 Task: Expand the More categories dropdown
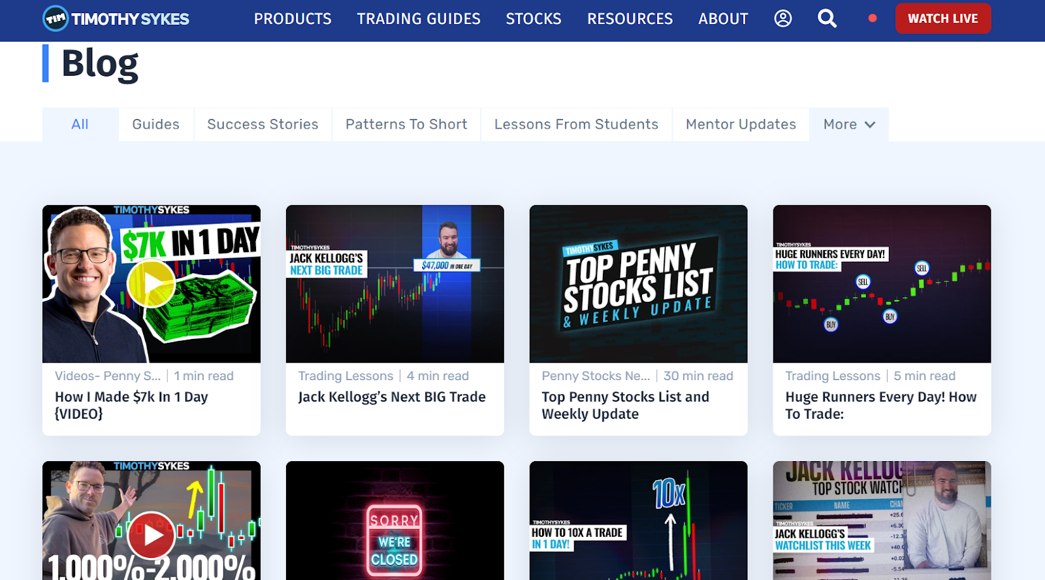pos(849,124)
